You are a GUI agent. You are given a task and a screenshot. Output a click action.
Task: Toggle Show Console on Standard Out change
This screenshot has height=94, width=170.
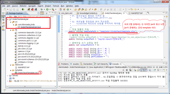pos(142,70)
